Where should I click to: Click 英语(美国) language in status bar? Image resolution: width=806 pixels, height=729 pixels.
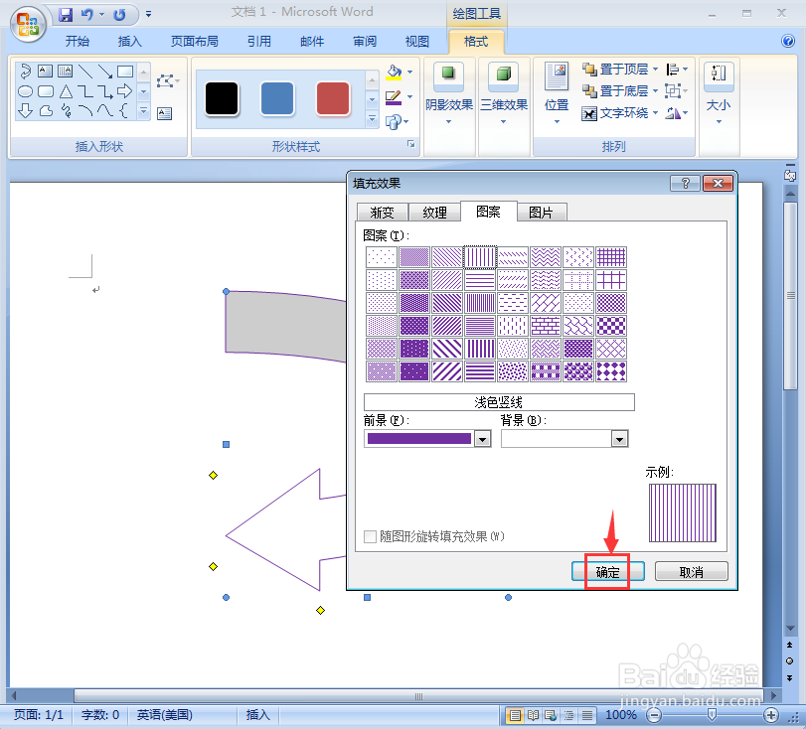165,715
